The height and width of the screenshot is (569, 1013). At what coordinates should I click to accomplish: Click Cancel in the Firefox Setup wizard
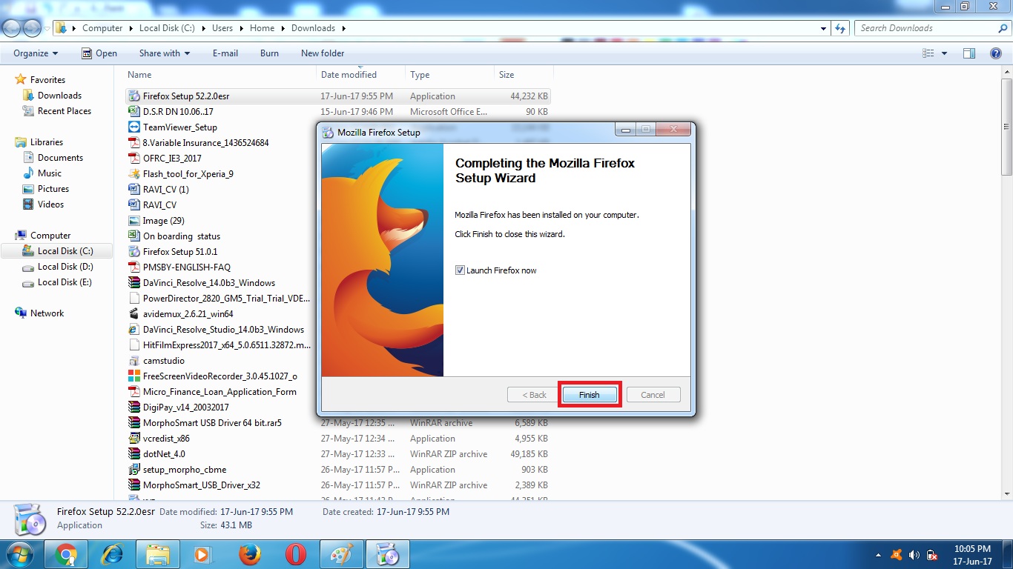[x=653, y=395]
